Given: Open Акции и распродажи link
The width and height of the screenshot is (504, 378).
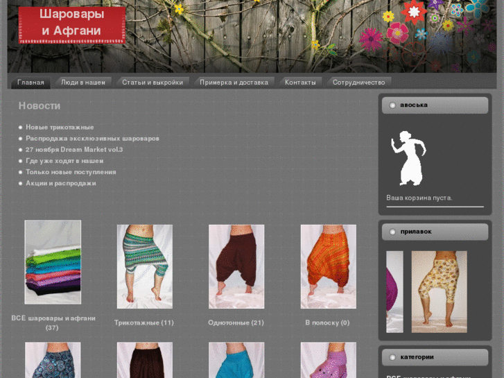Looking at the screenshot, I should 61,183.
